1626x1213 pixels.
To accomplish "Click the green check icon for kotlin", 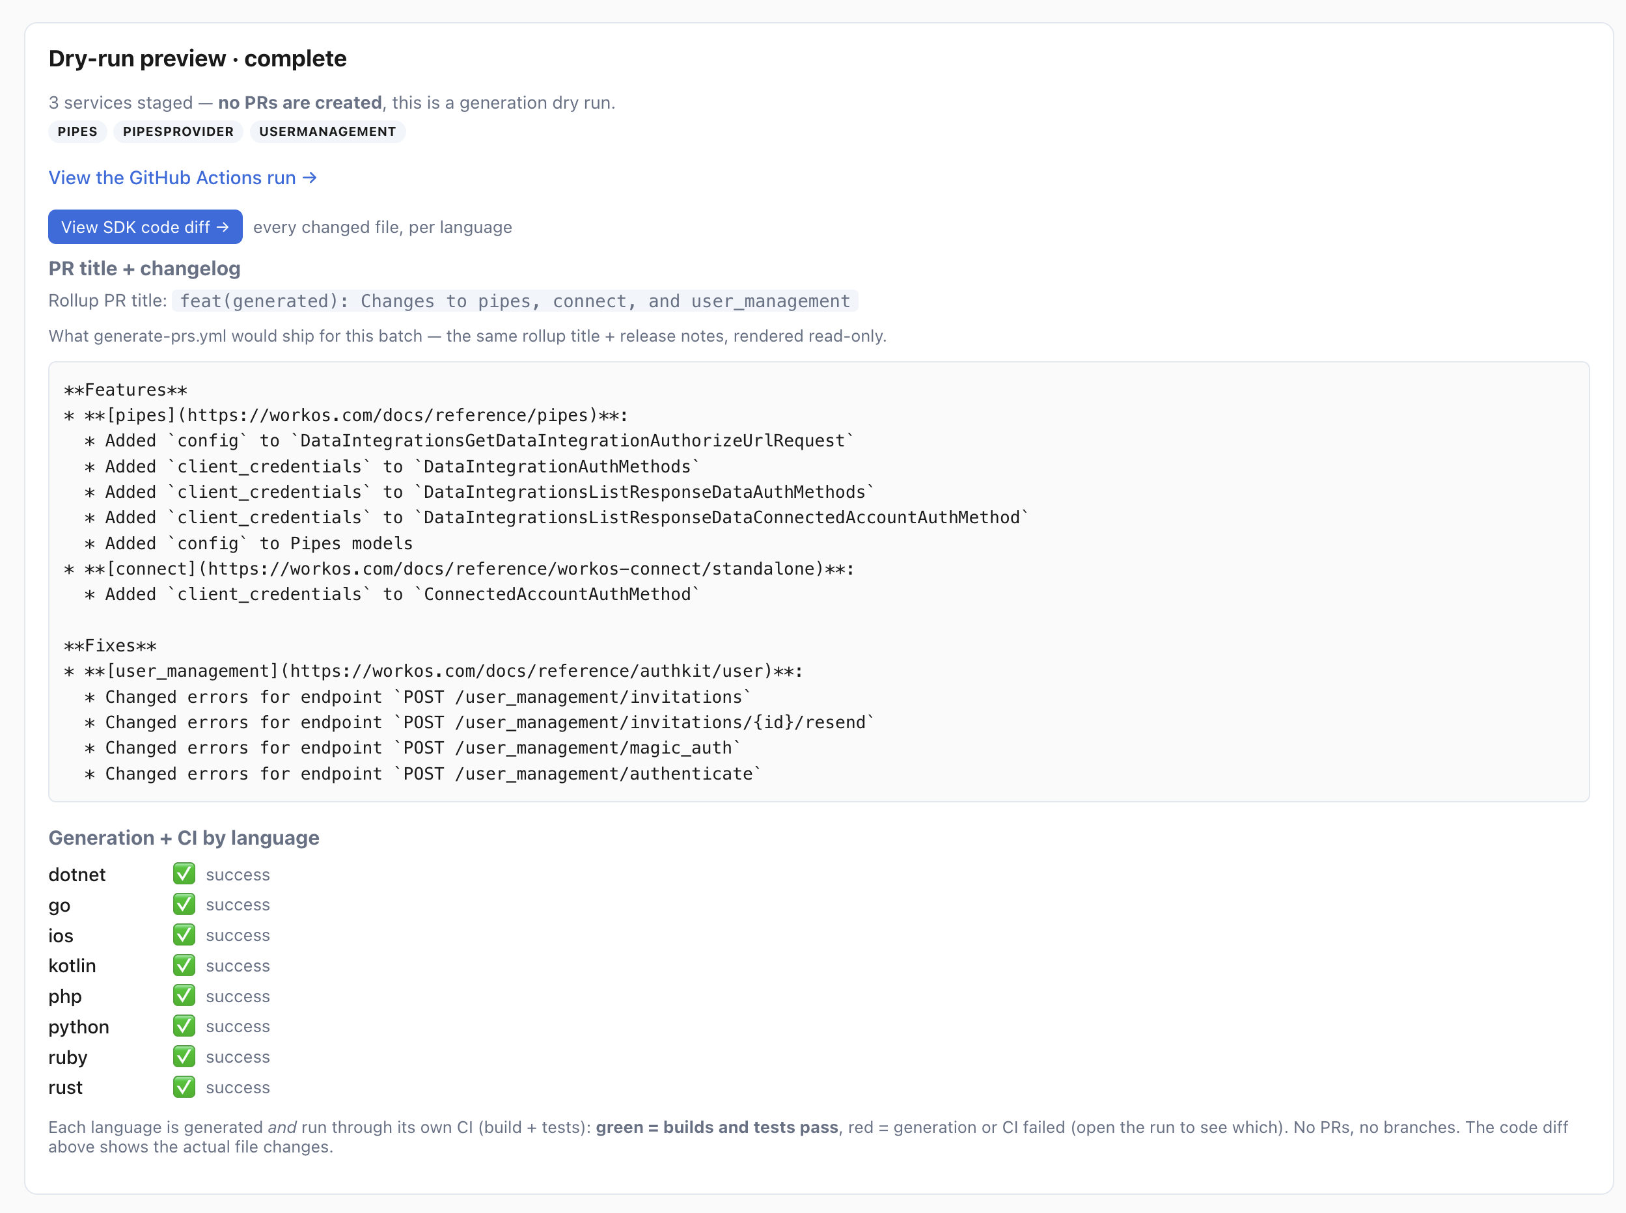I will (x=184, y=965).
